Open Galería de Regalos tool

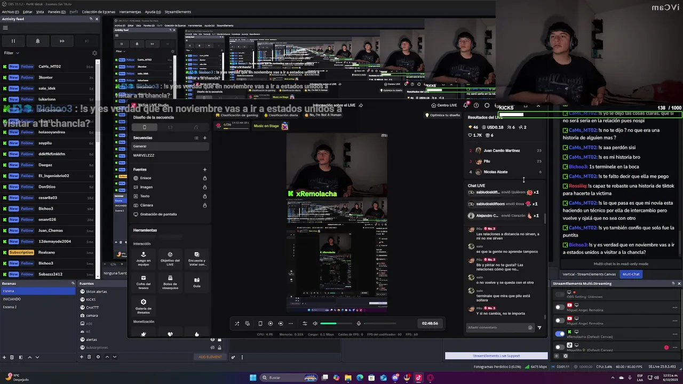[x=144, y=305]
